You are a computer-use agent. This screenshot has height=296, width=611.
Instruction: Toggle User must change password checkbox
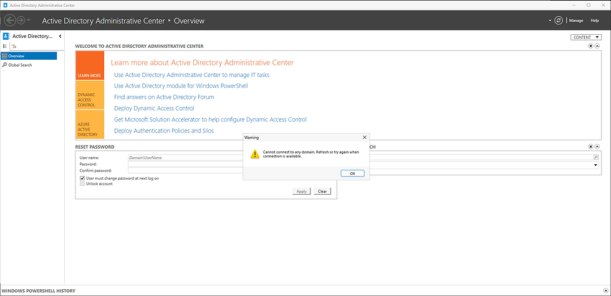(x=82, y=178)
